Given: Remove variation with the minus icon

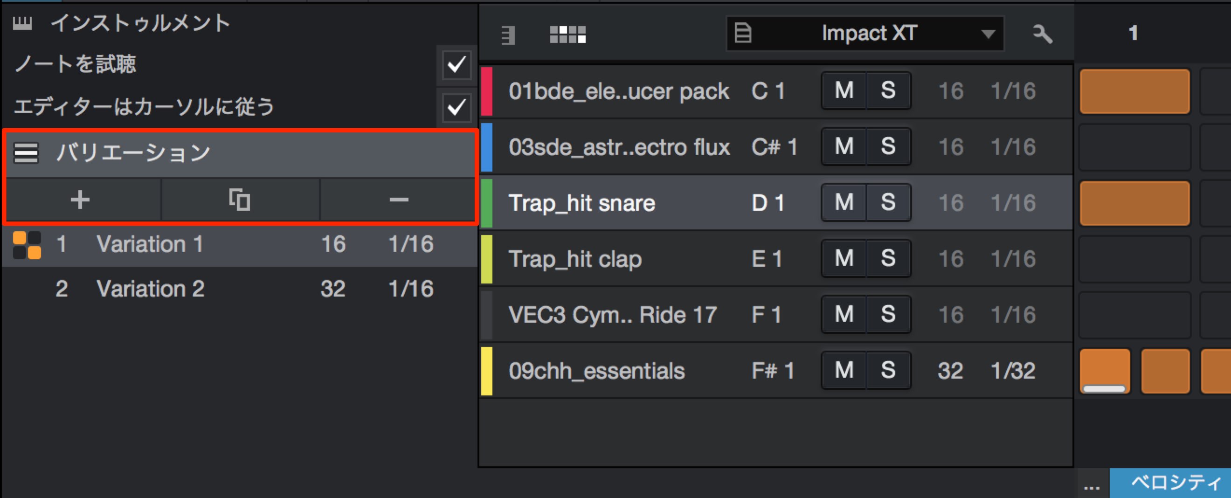Looking at the screenshot, I should click(399, 200).
